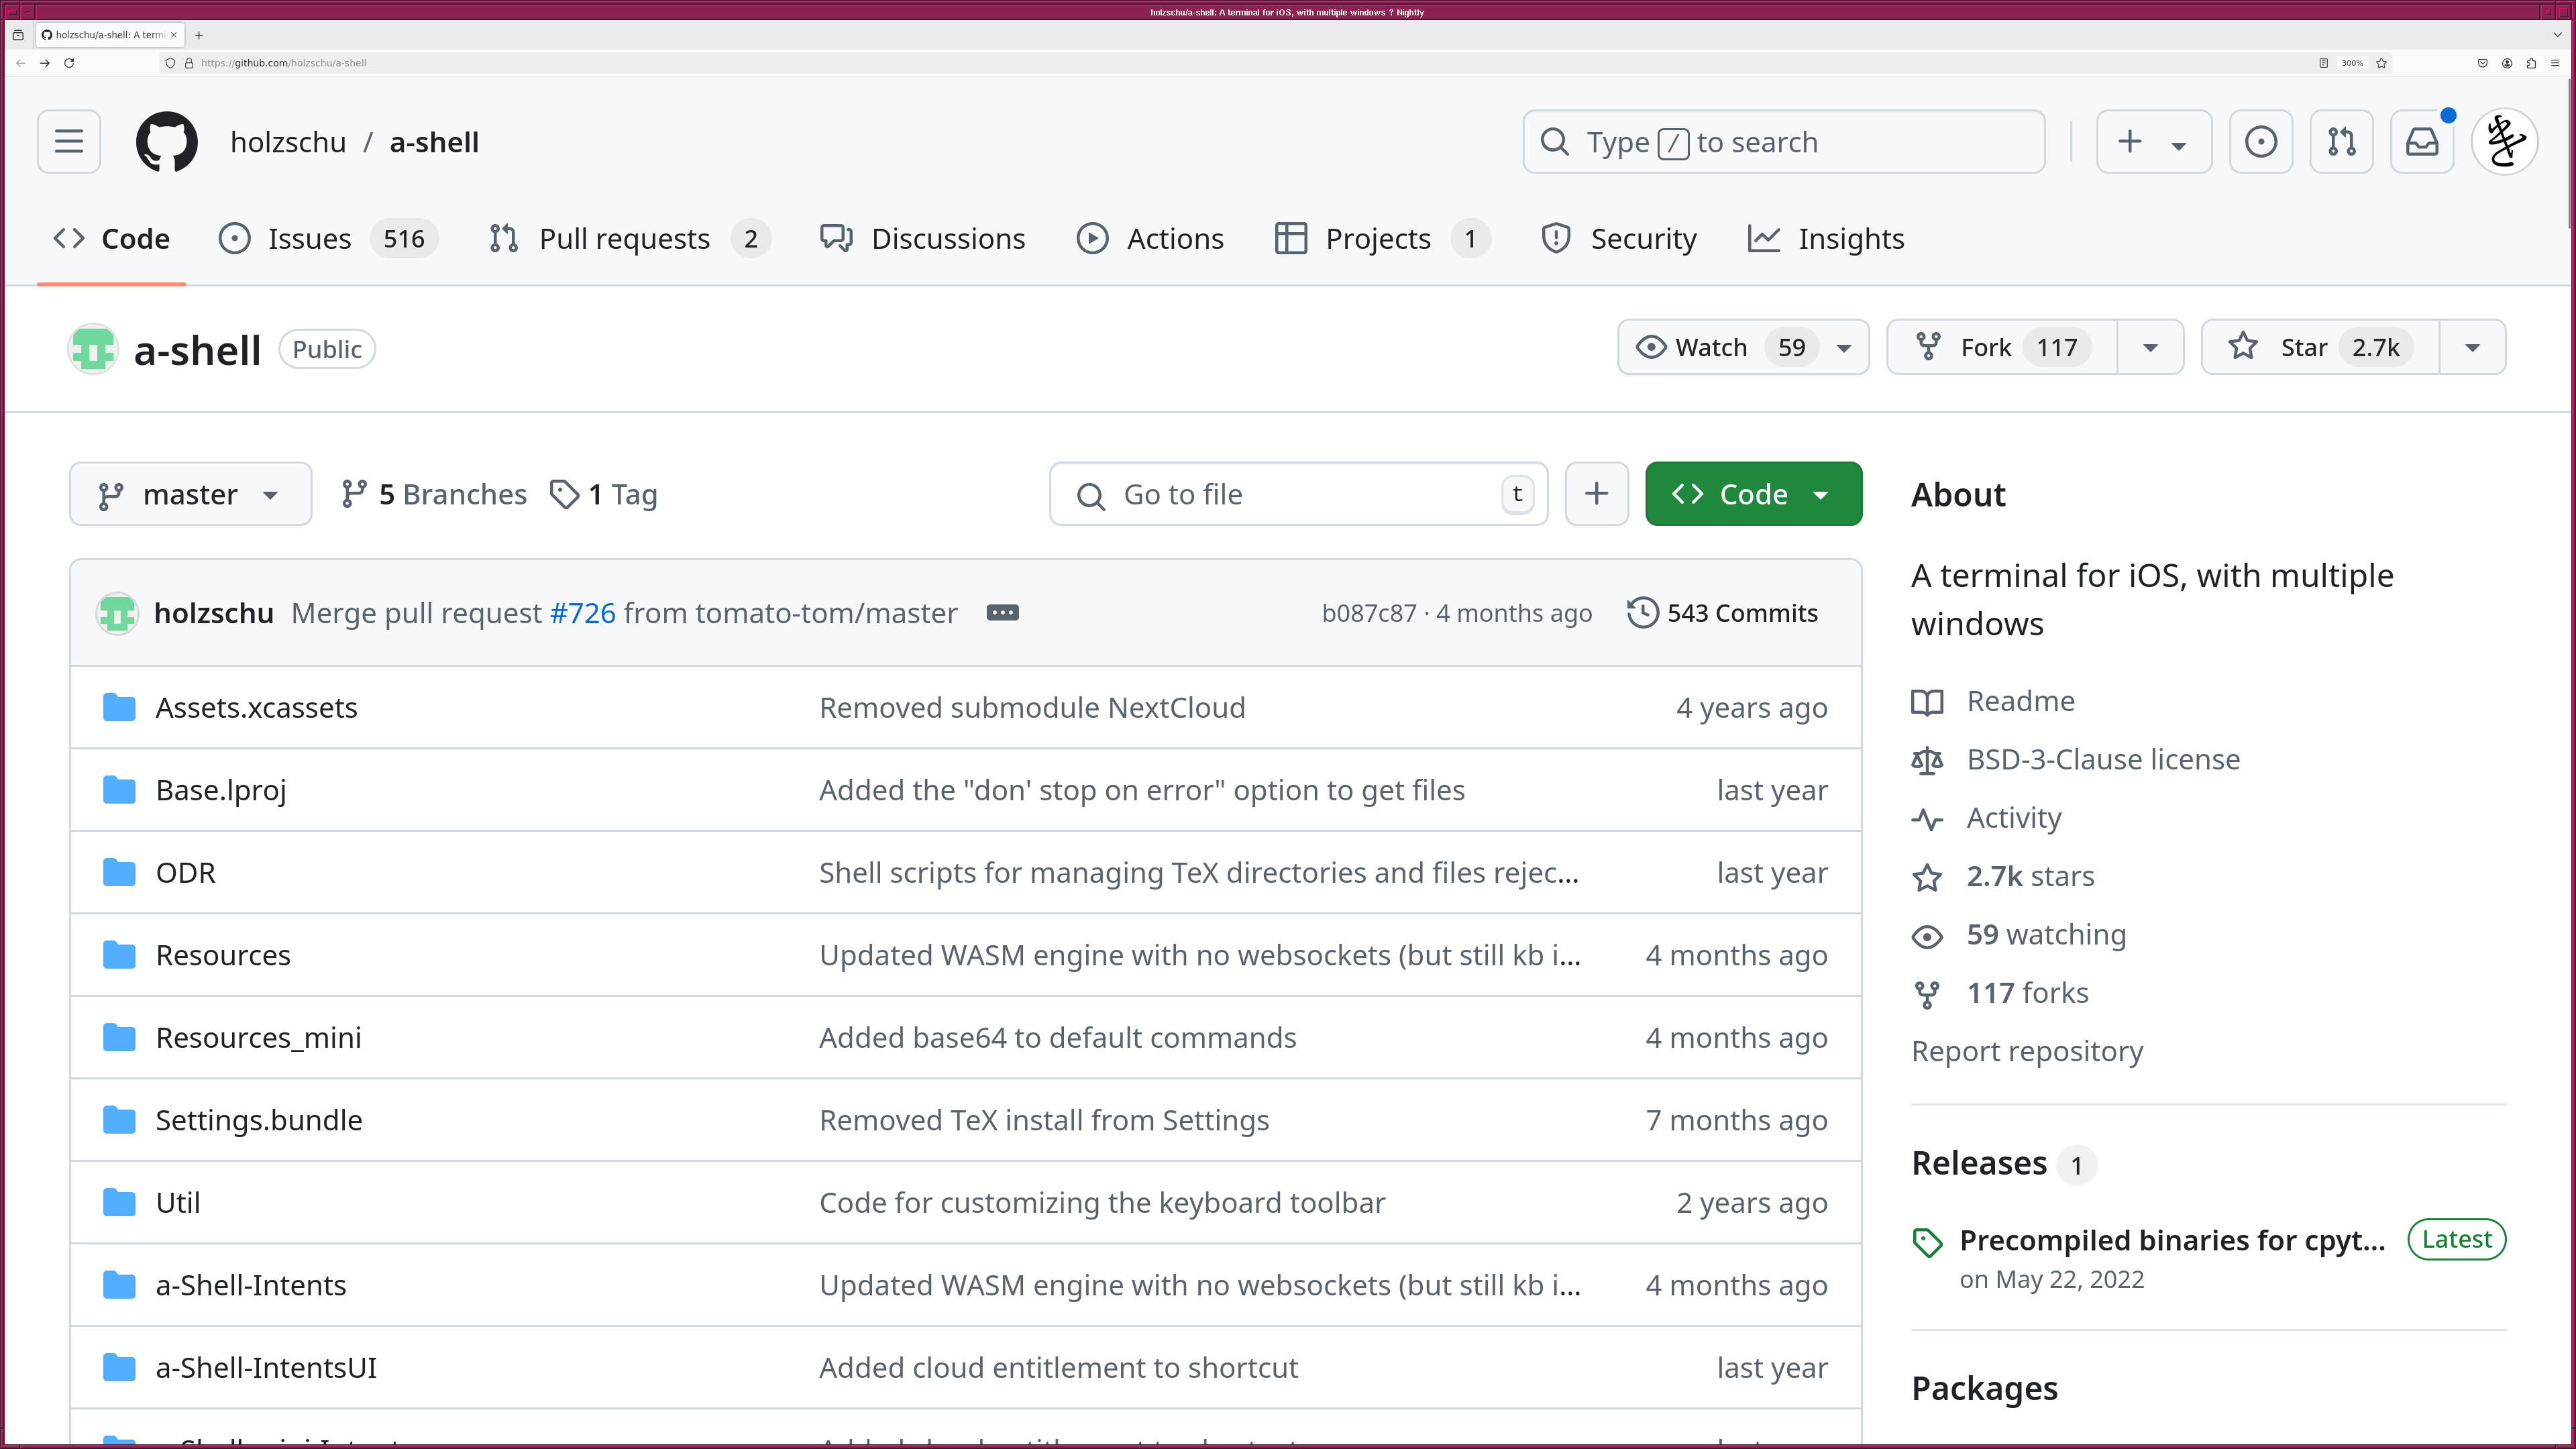2576x1449 pixels.
Task: Open the Resources_mini folder
Action: [258, 1038]
